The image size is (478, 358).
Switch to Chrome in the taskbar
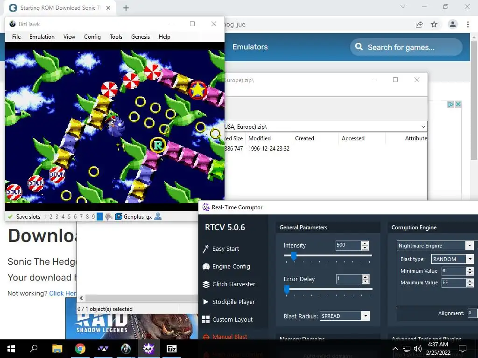[80, 349]
